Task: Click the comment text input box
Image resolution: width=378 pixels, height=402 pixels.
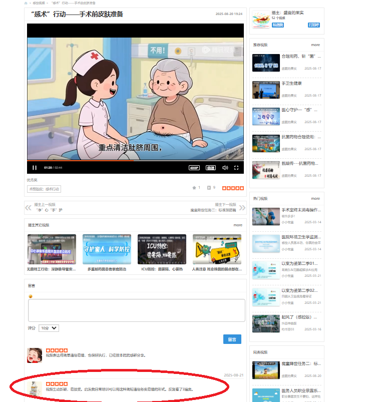Action: point(136,310)
